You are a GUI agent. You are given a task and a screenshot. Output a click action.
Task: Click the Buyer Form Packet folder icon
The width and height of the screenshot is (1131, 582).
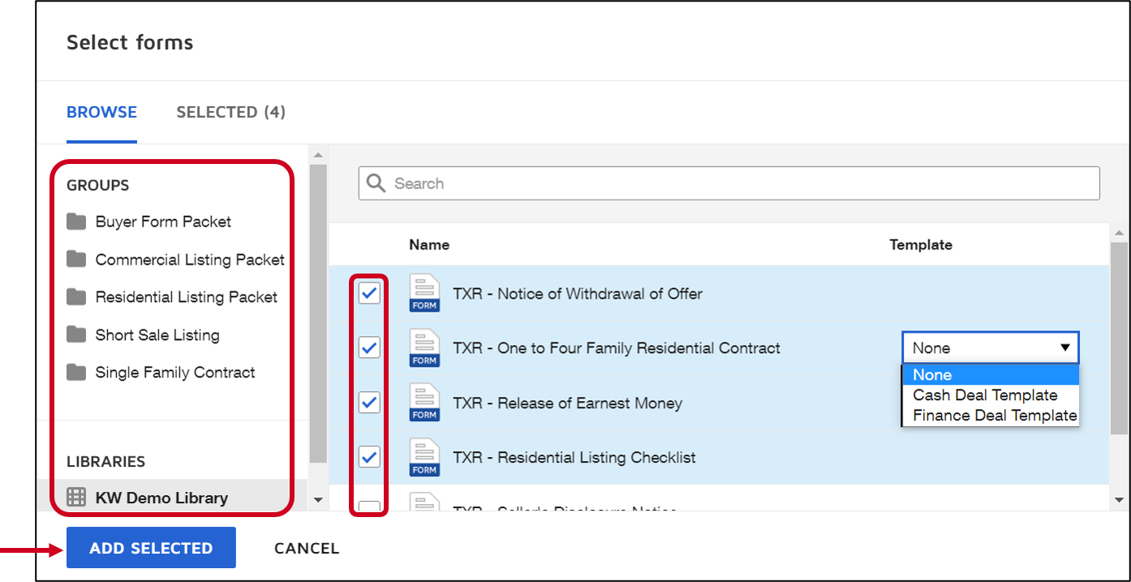(76, 222)
